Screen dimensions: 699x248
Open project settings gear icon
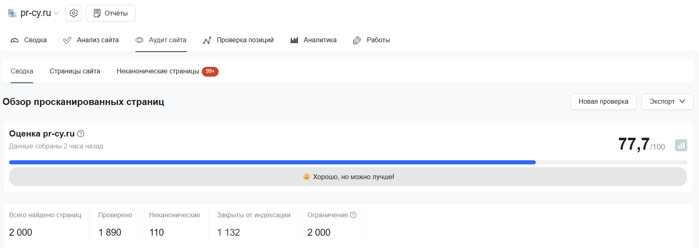pos(73,13)
